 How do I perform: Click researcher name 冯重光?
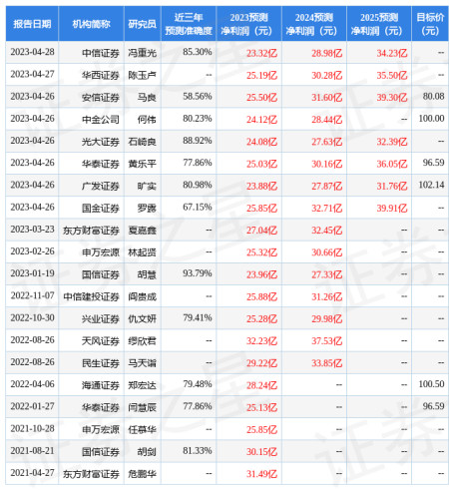(143, 53)
